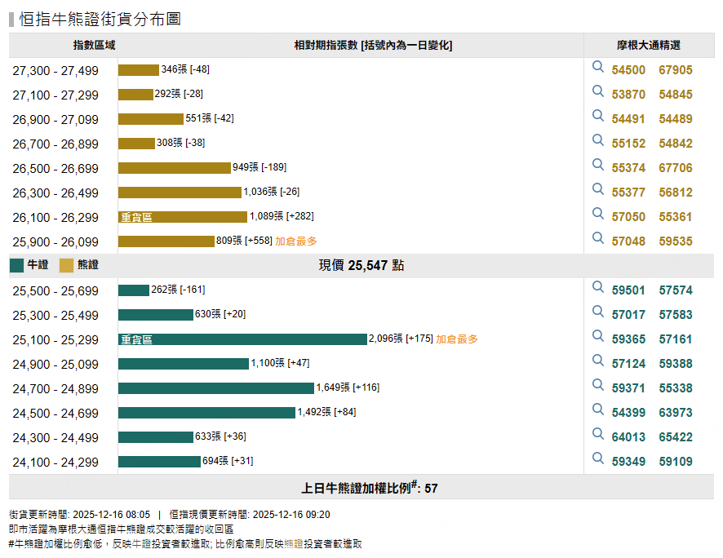Click the 1,089張 bear bar for 26,100 - 26,299
Screen dimensions: 723x558
pos(183,217)
